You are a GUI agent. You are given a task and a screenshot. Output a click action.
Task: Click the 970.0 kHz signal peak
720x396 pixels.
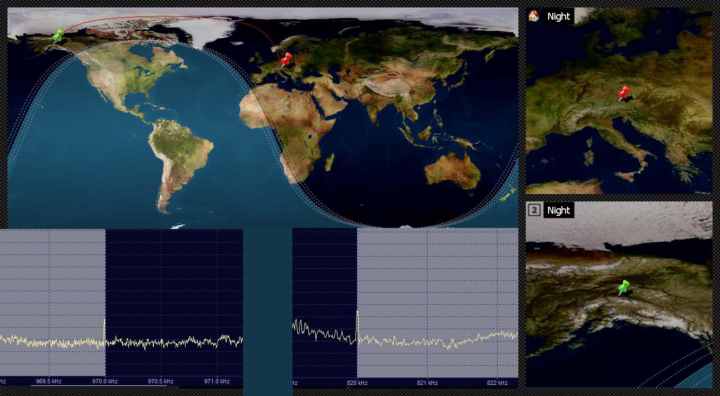pyautogui.click(x=105, y=328)
